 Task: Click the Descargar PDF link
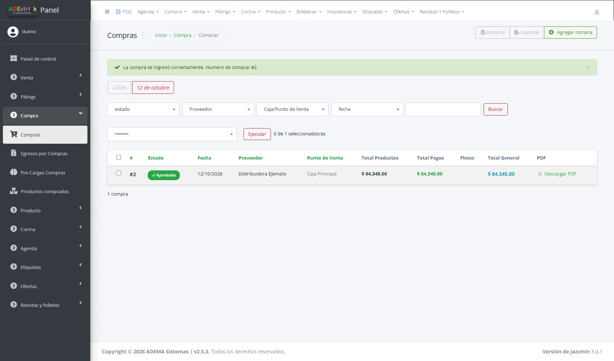pos(560,174)
